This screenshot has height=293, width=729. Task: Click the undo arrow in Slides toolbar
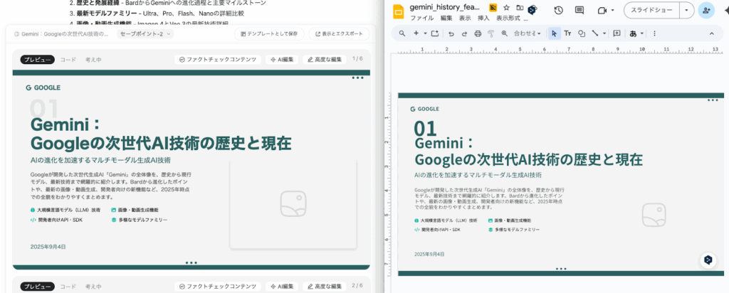tap(451, 33)
